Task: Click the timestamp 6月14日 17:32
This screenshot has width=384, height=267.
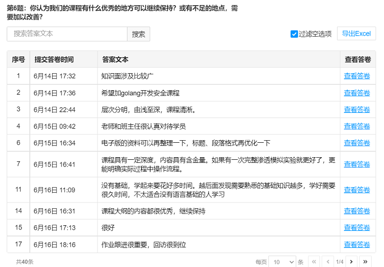Action: (x=54, y=76)
